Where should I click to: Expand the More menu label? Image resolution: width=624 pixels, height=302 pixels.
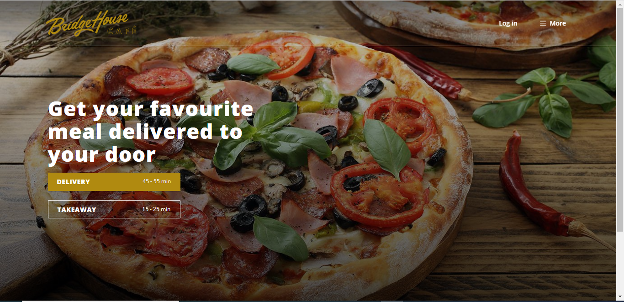point(558,23)
